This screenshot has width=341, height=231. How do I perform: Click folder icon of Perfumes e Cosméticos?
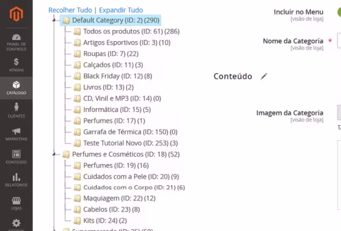tap(66, 155)
